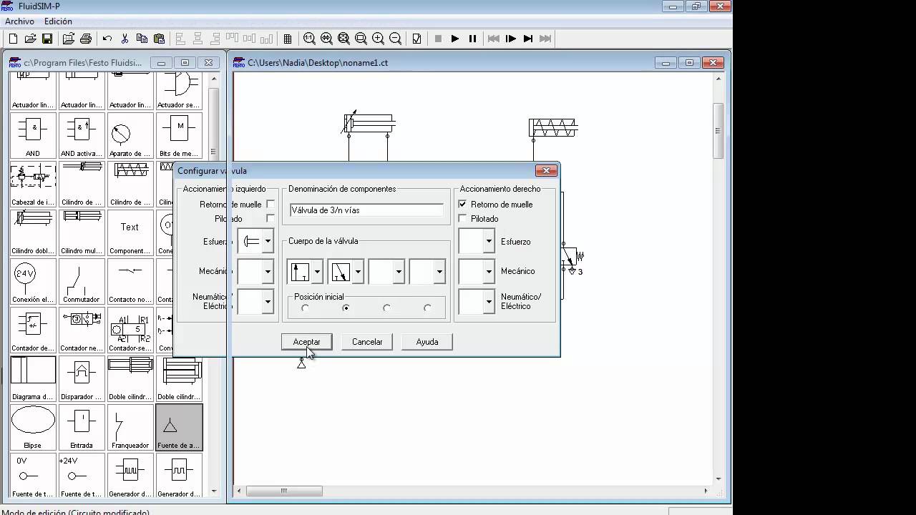Select first Posición inicial radio button
Screen dimensions: 916x515
(x=306, y=308)
